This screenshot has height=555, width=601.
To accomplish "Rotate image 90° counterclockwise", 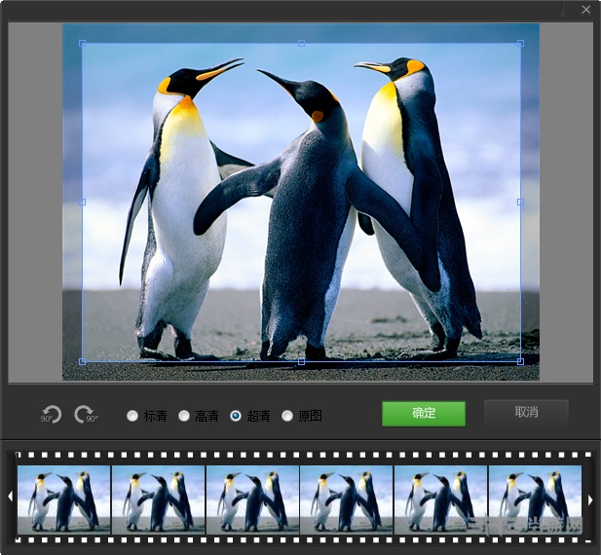I will coord(51,415).
